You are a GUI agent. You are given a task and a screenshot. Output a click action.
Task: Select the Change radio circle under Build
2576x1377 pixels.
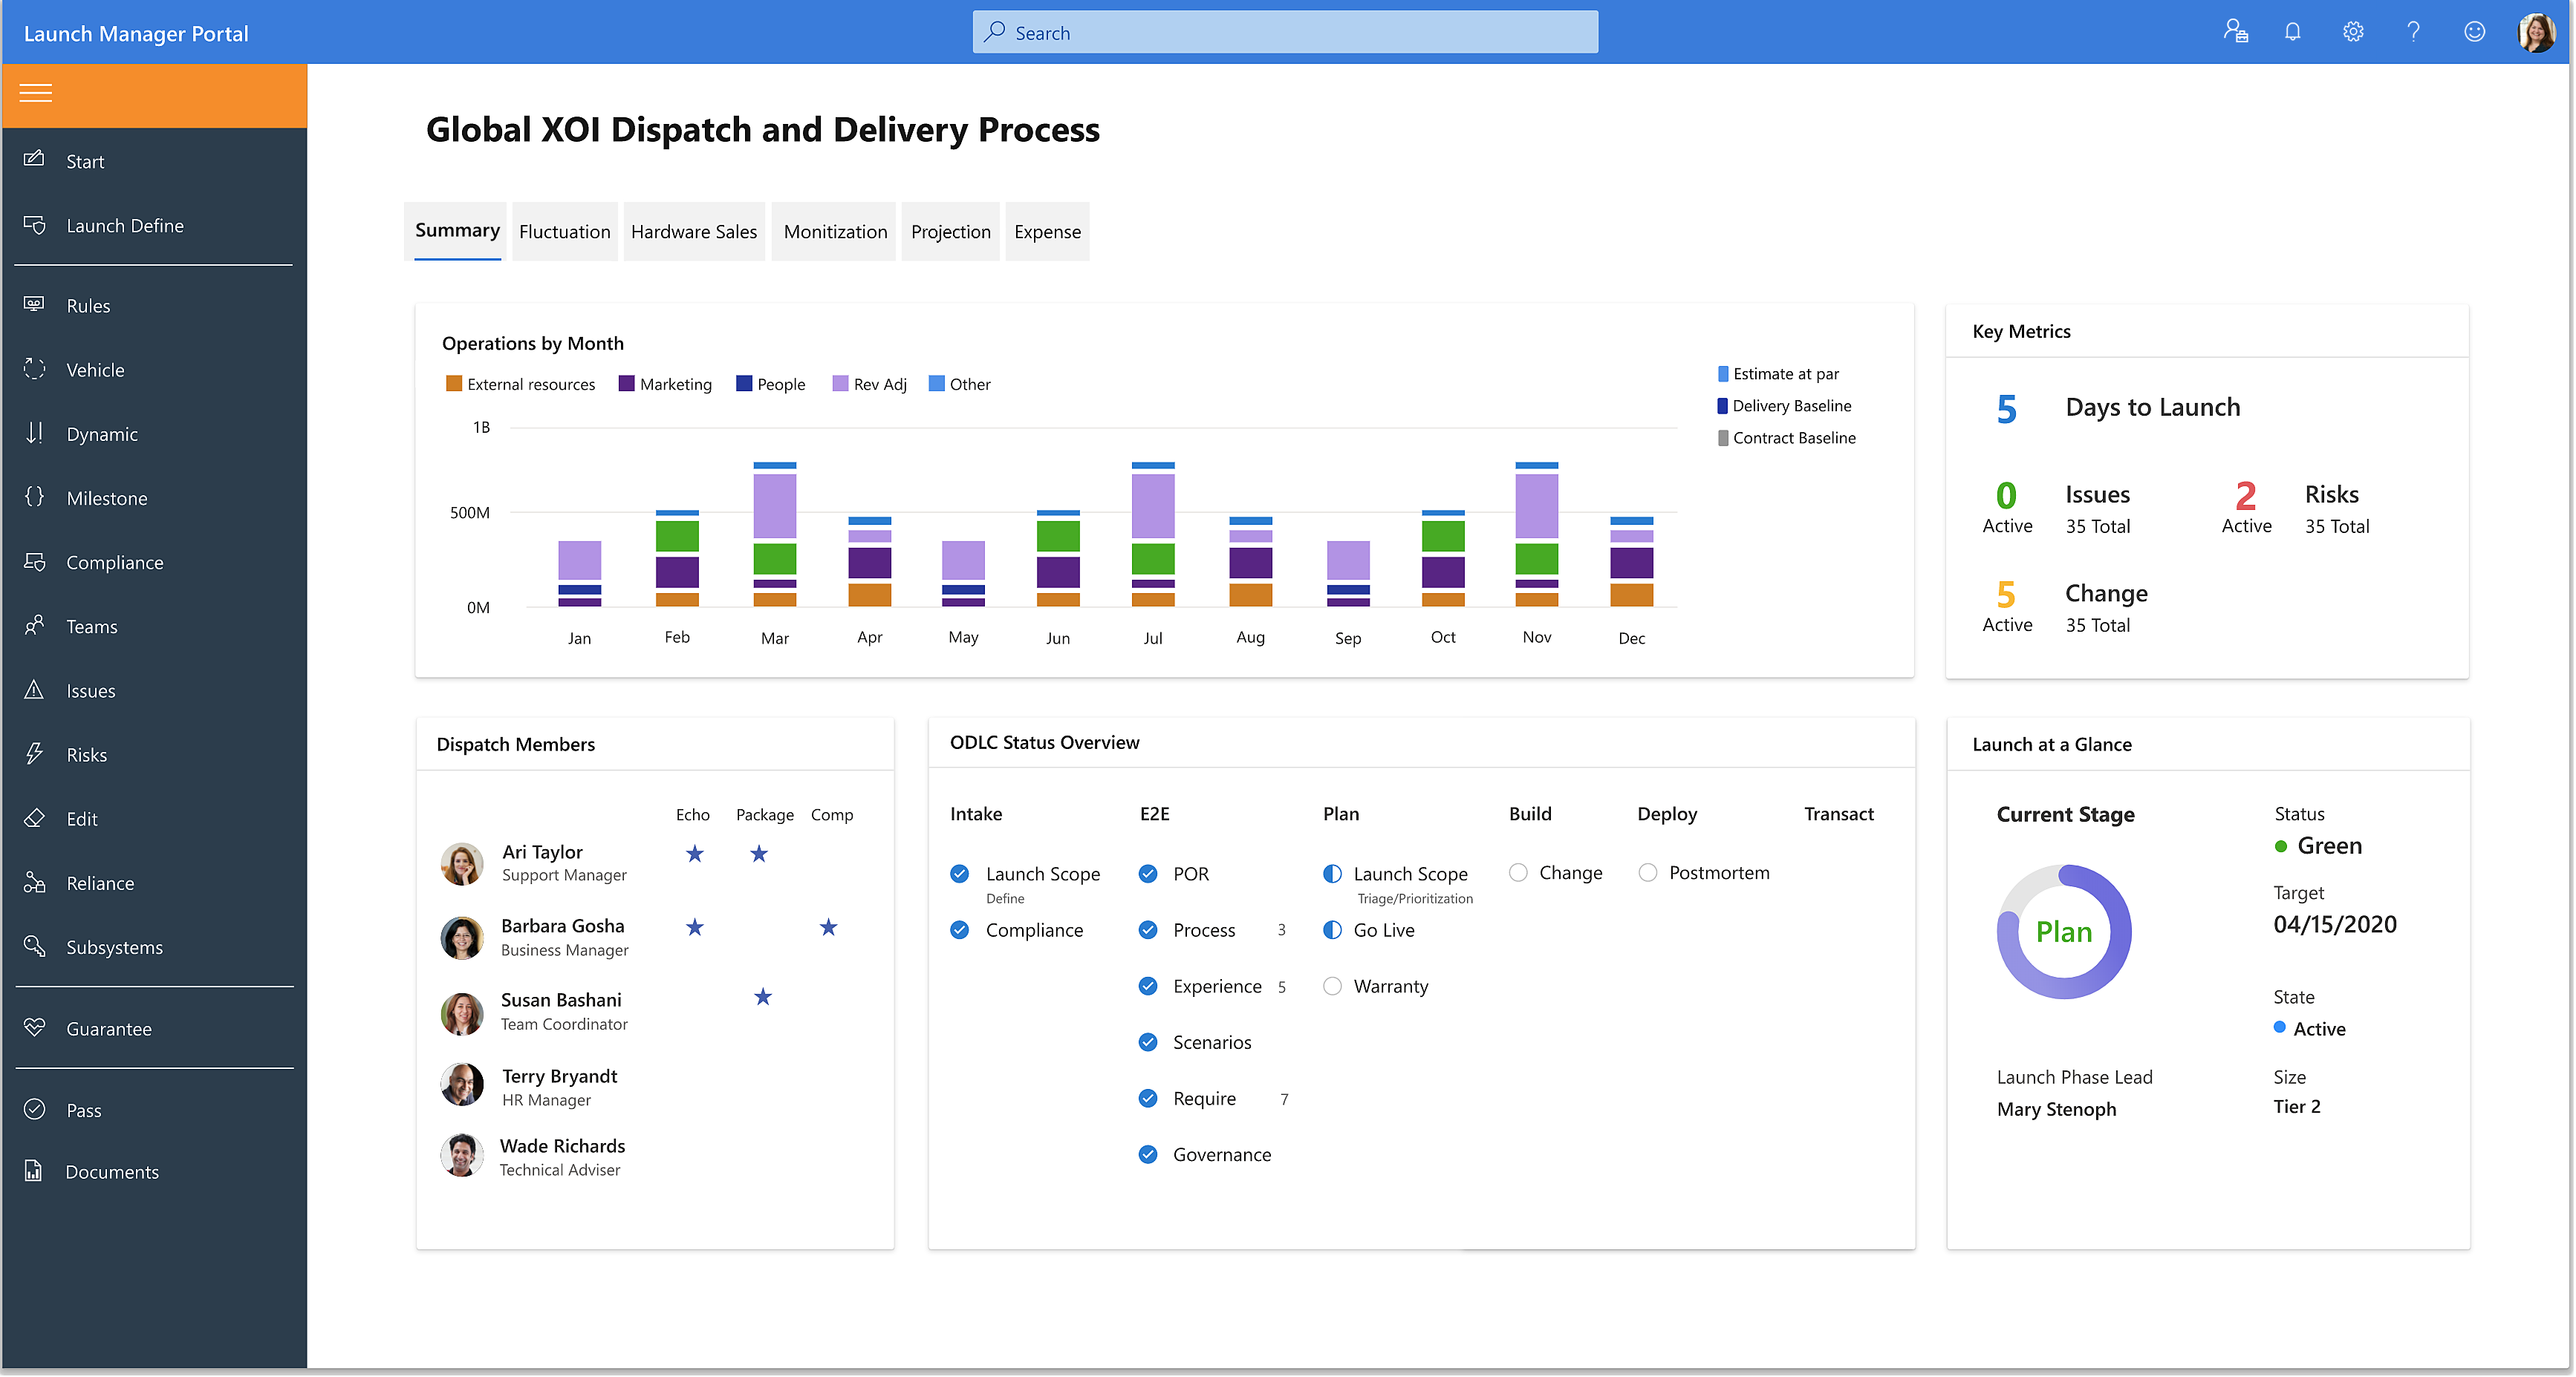click(1518, 872)
